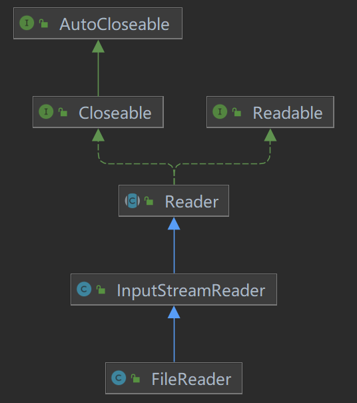Click the Closeable interface icon
357x403 pixels.
pyautogui.click(x=46, y=111)
